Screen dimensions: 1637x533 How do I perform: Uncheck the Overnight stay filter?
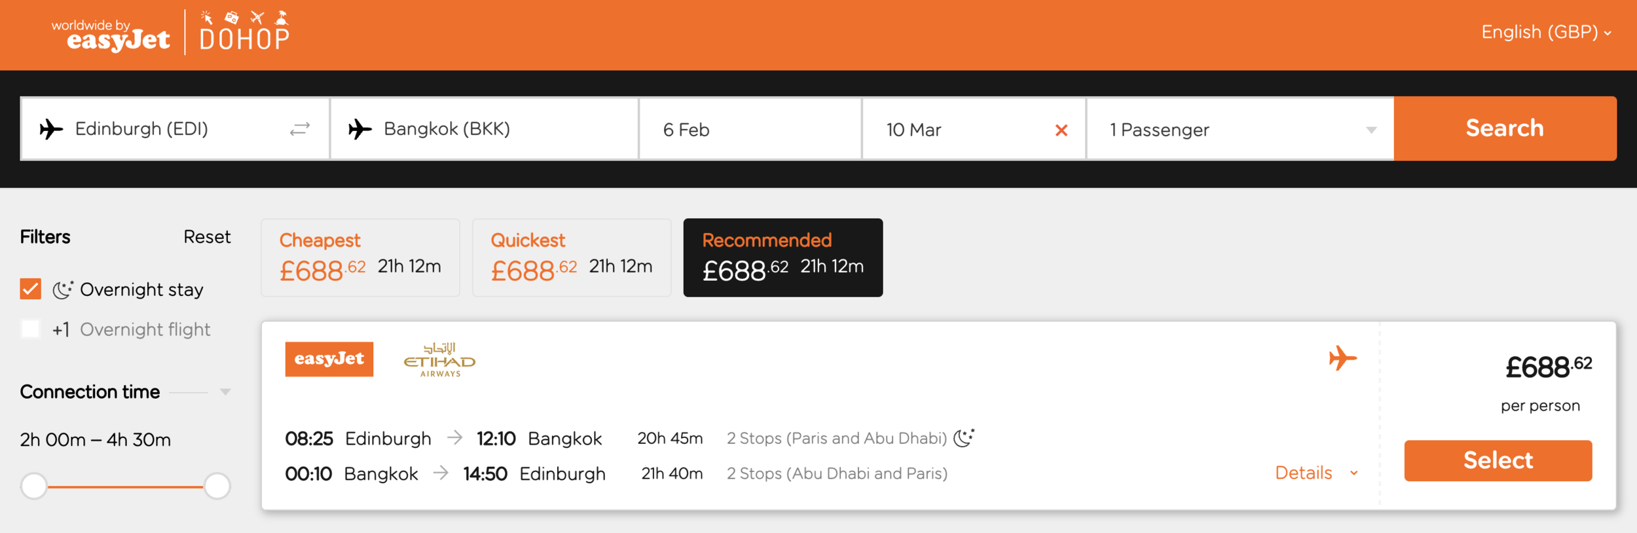click(31, 289)
